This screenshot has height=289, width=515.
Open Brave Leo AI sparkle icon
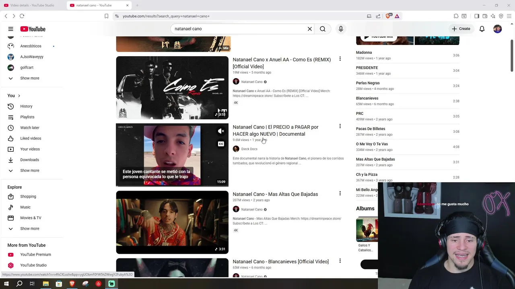coord(493,16)
